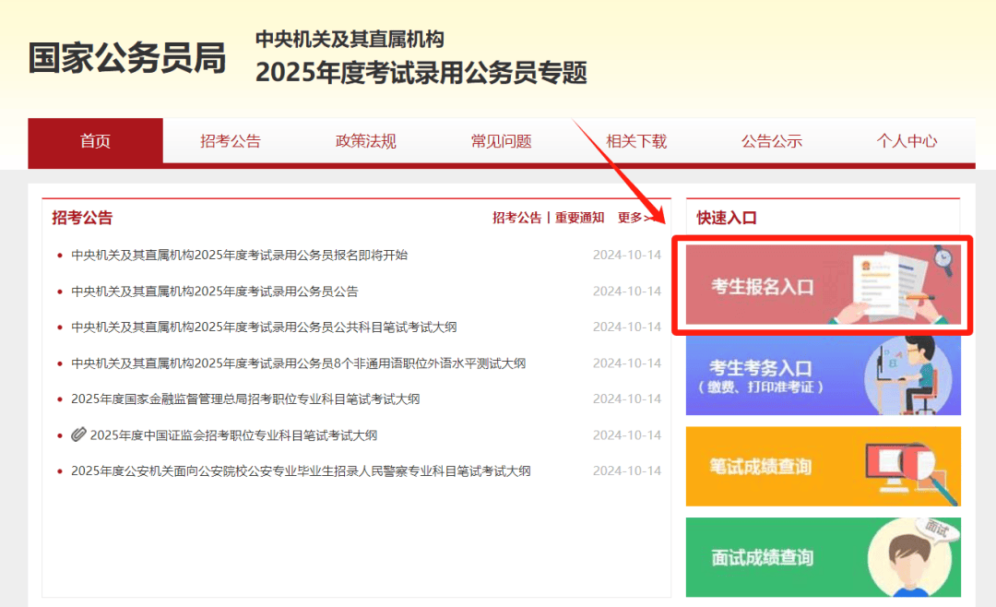The height and width of the screenshot is (607, 996).
Task: Switch the list to 重要通知
Action: click(579, 218)
